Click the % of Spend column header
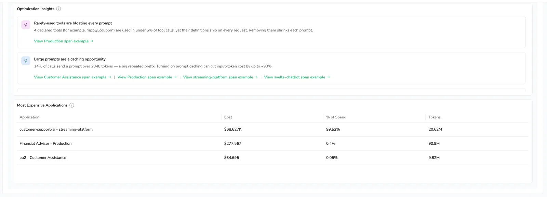 [x=336, y=117]
